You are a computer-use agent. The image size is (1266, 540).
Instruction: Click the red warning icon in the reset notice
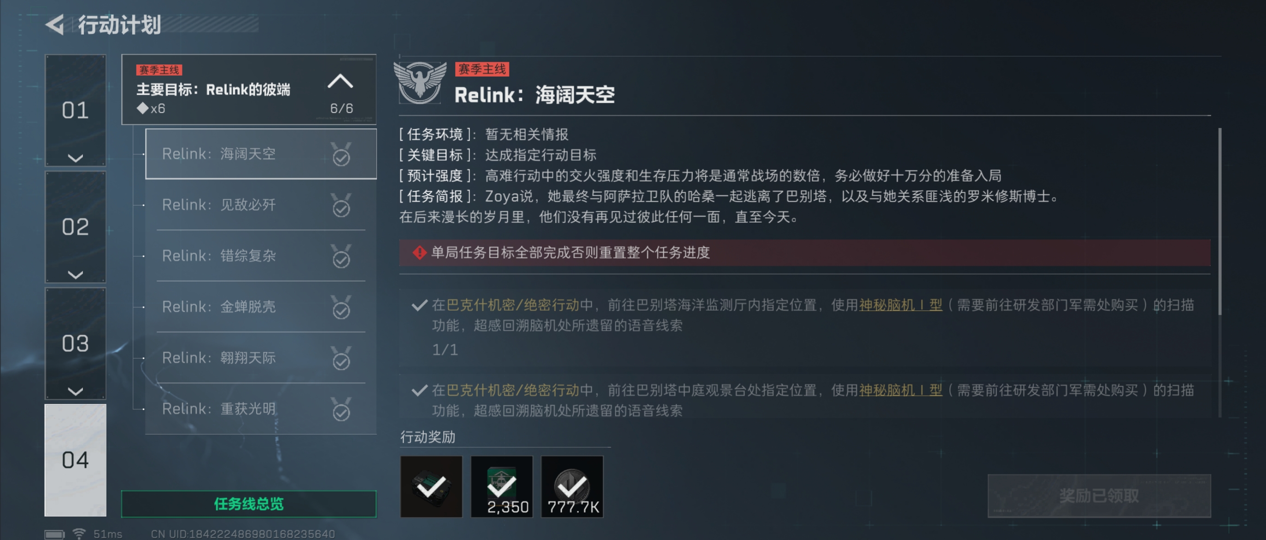[x=419, y=252]
